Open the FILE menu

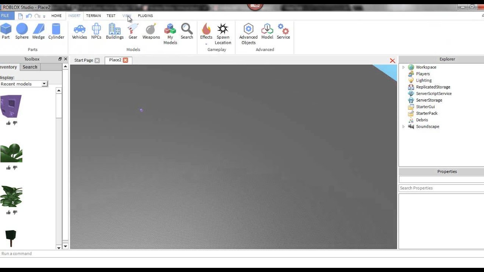pos(5,15)
